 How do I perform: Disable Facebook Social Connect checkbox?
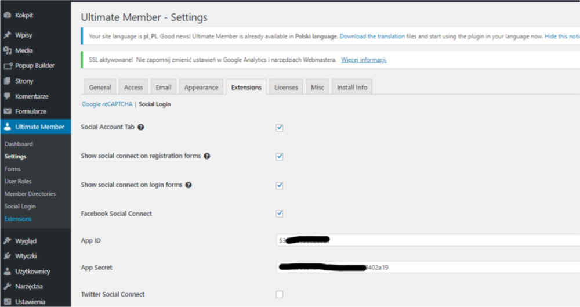pyautogui.click(x=280, y=214)
